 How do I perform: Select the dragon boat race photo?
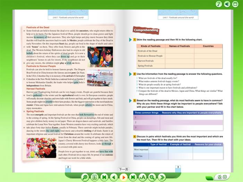pos(100,78)
